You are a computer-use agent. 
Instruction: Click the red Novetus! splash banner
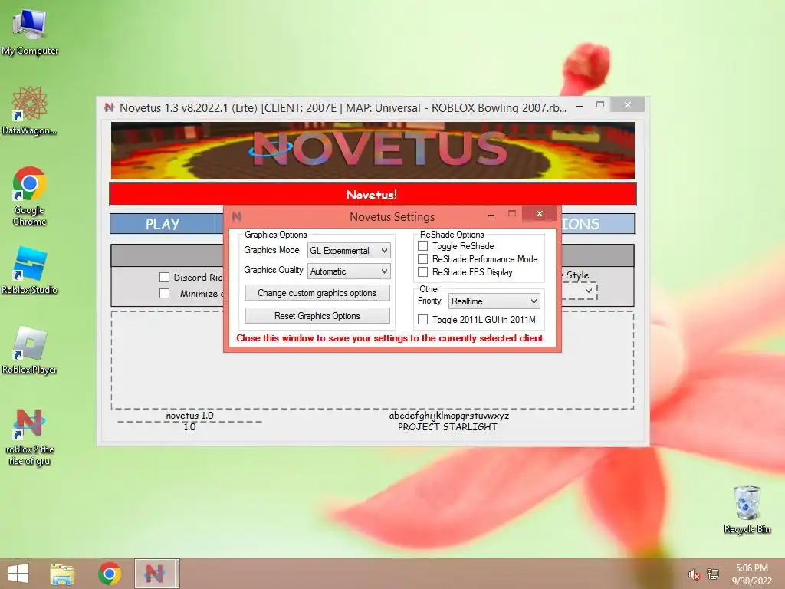[373, 194]
